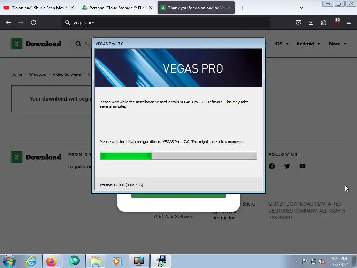Open the Pocket save icon
357x268 pixels.
(x=298, y=22)
